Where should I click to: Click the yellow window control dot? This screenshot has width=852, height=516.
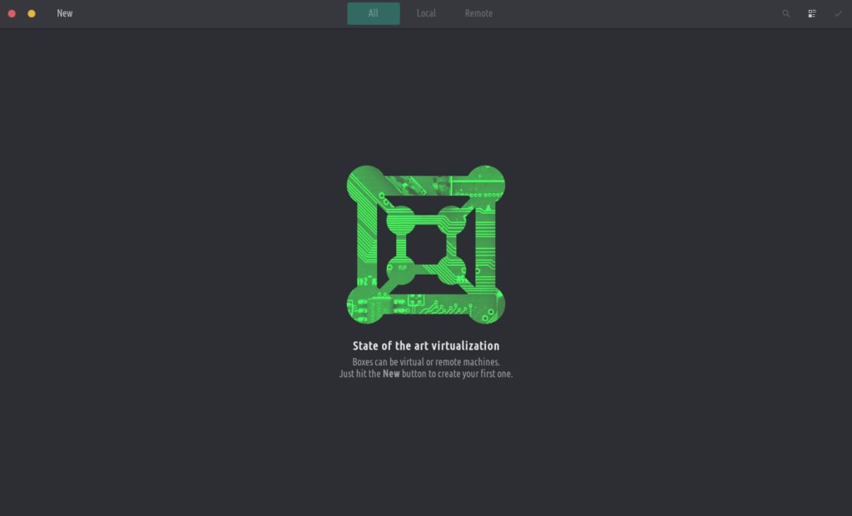tap(32, 13)
